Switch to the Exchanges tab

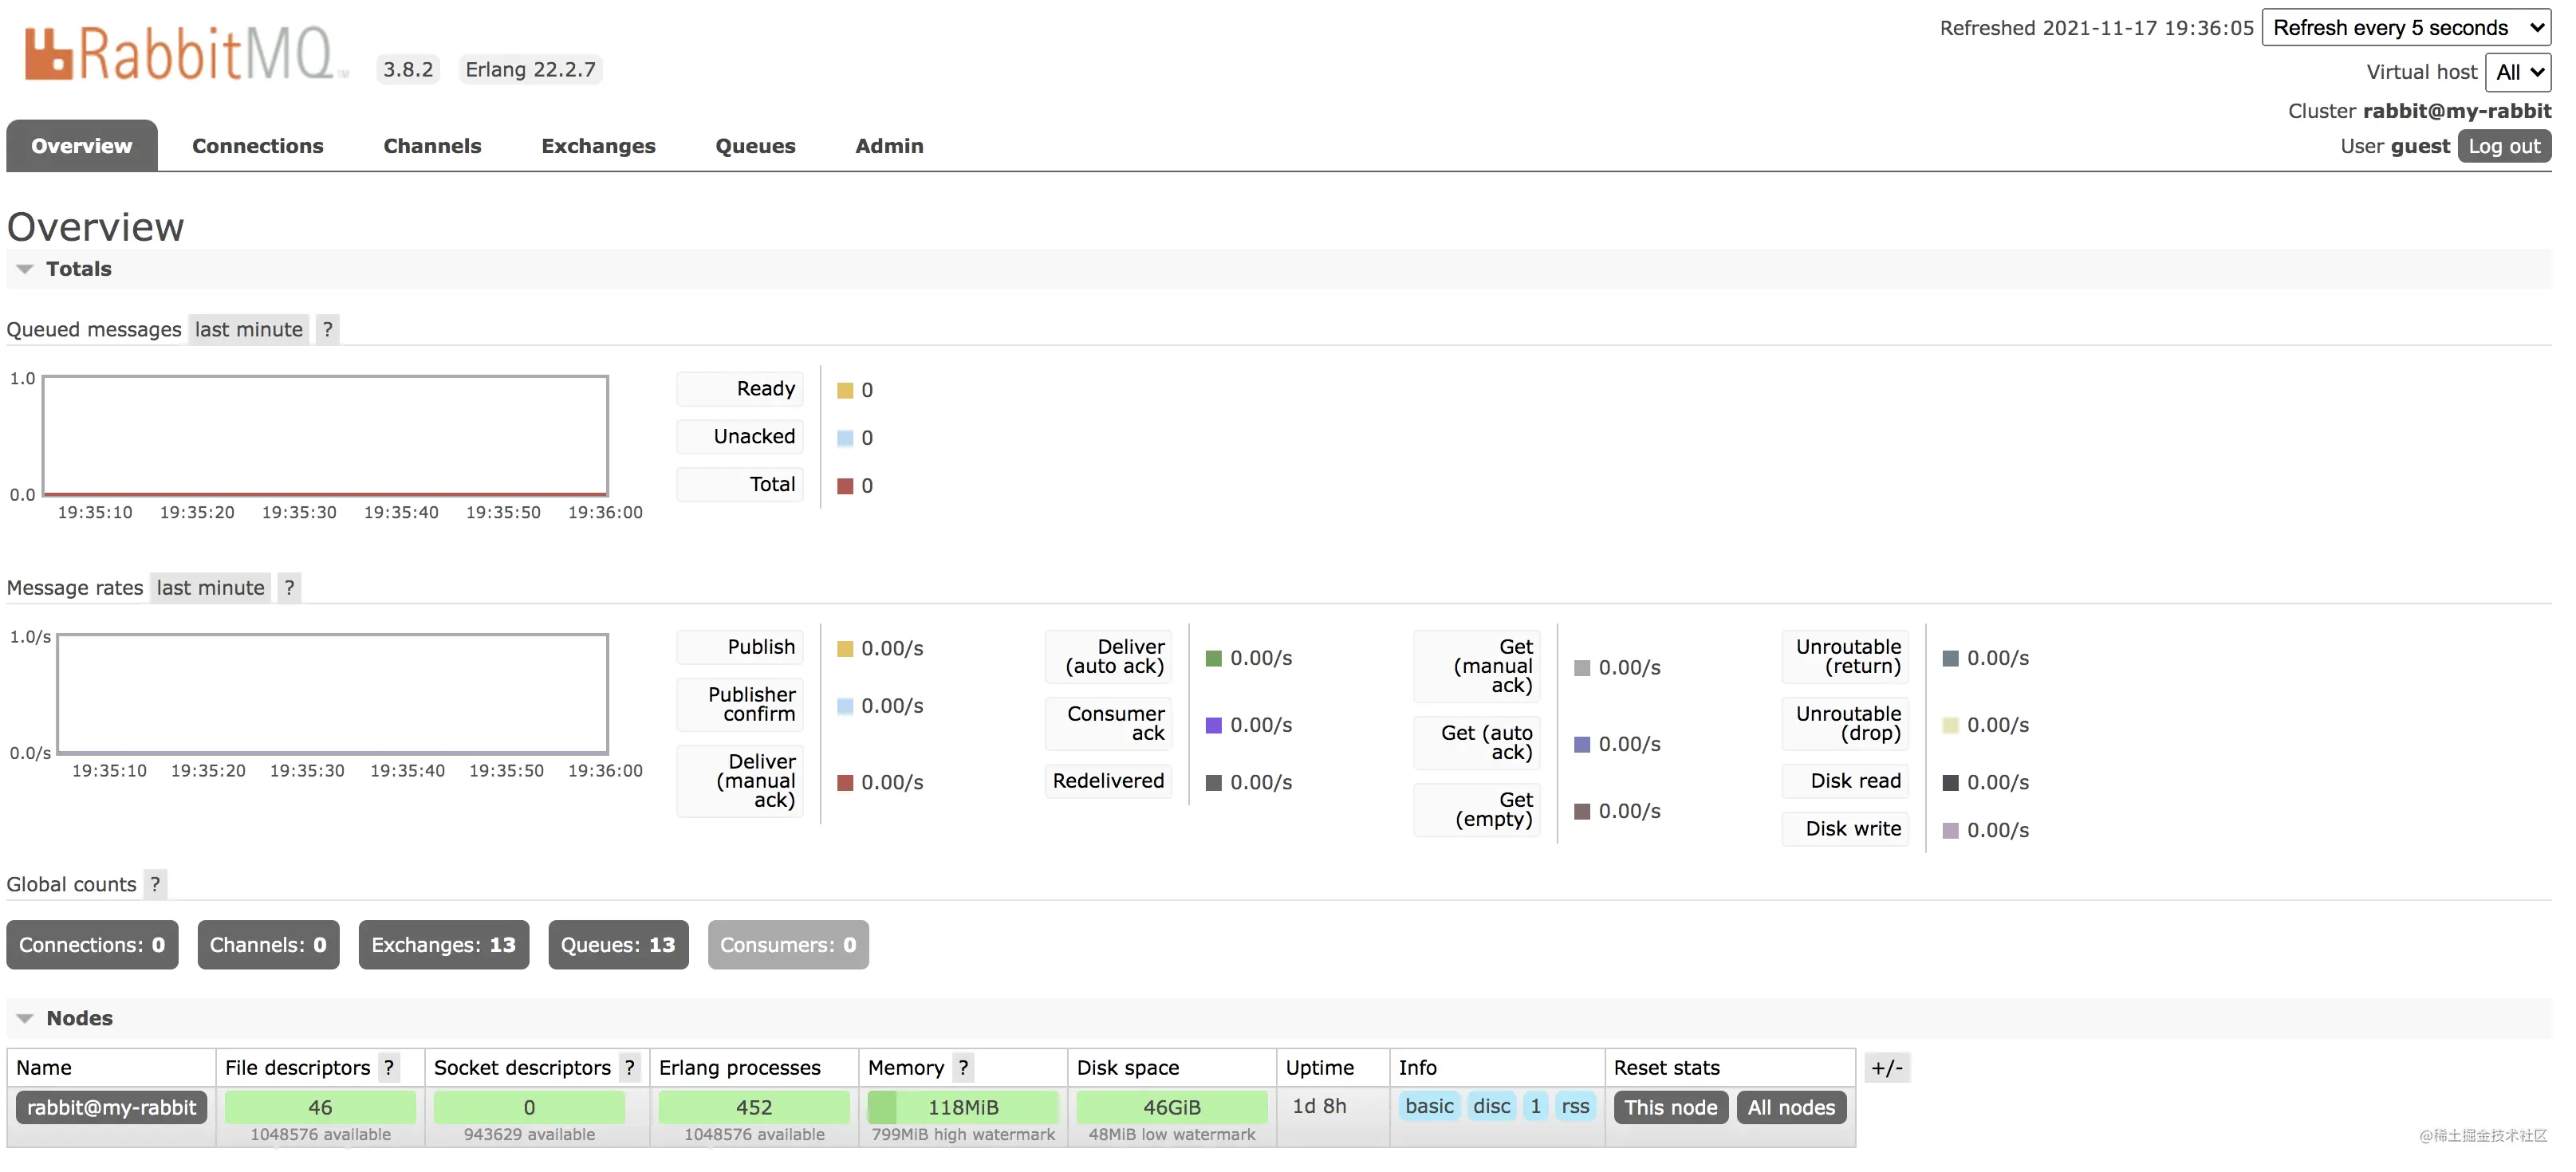click(x=598, y=144)
